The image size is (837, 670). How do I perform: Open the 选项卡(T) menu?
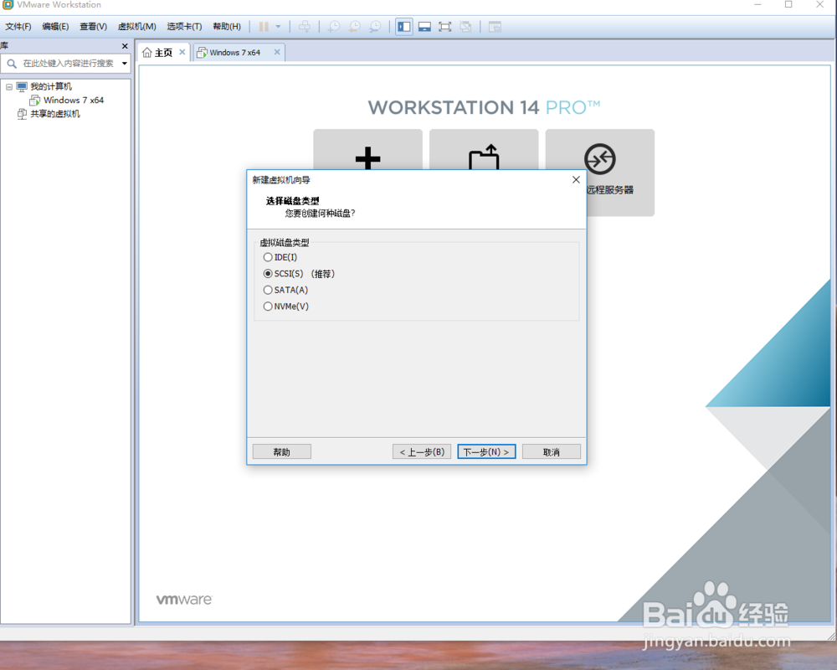(x=184, y=27)
